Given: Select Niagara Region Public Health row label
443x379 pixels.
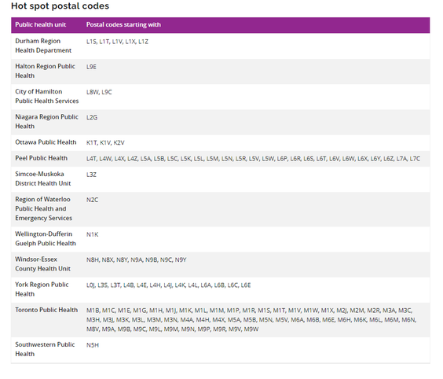Looking at the screenshot, I should pos(46,122).
